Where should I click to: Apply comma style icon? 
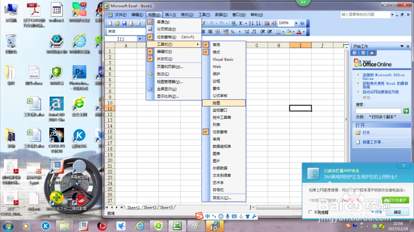(x=239, y=32)
